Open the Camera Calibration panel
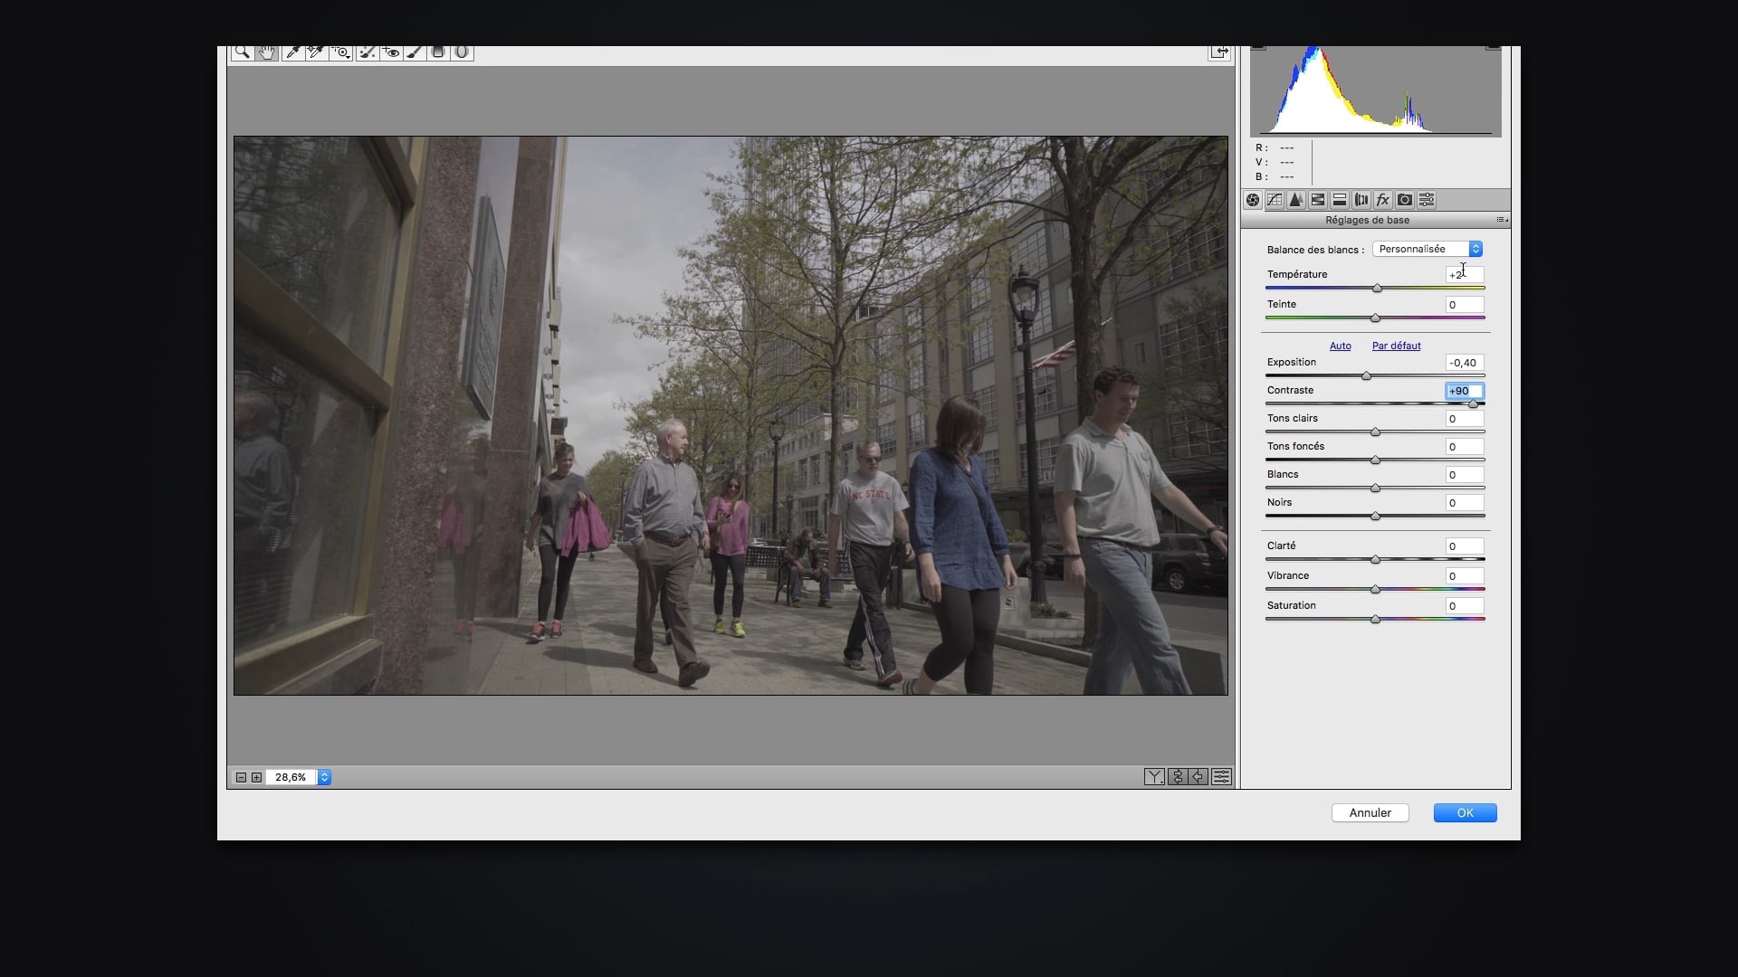 pyautogui.click(x=1405, y=200)
